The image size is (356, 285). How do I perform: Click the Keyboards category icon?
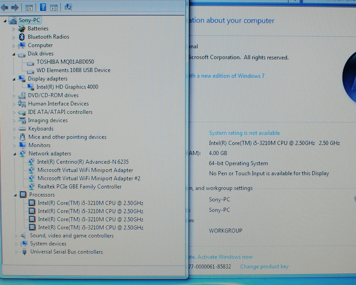[23, 129]
